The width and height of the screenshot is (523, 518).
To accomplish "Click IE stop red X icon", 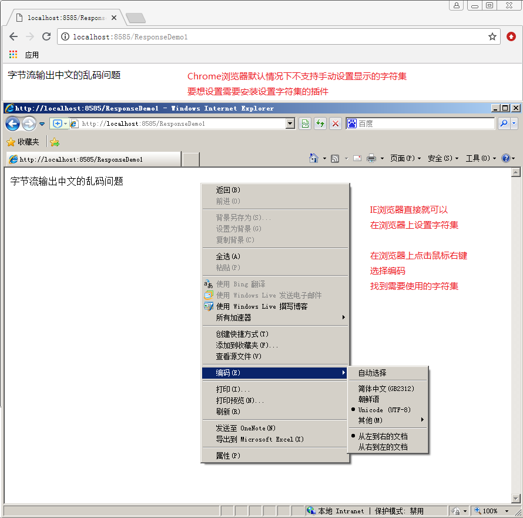I will (336, 124).
